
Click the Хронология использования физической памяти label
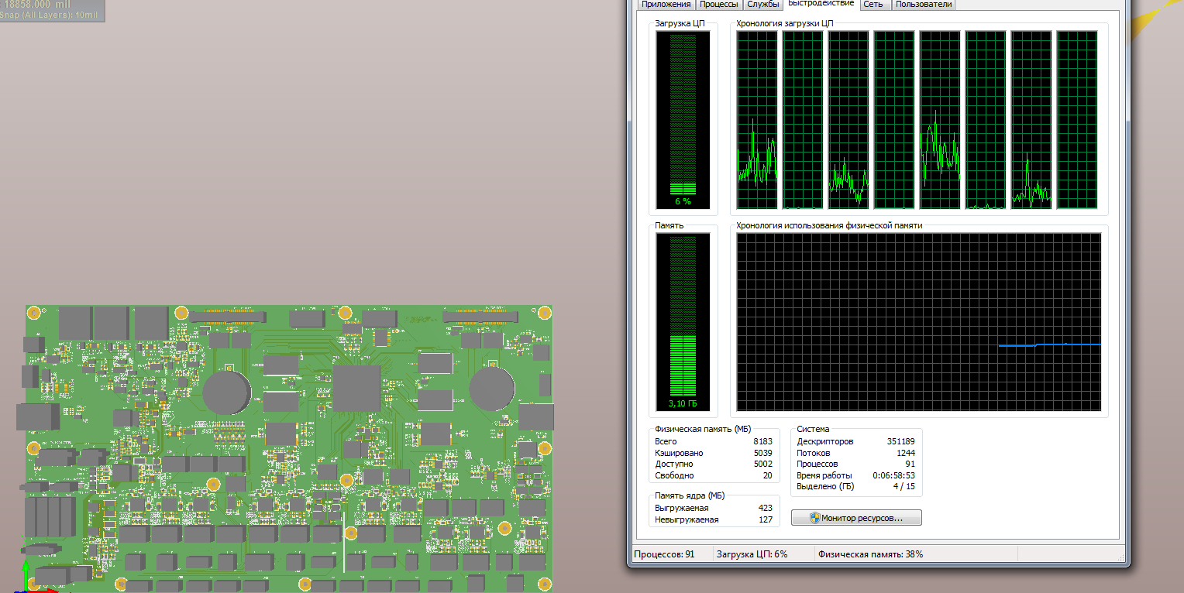pyautogui.click(x=829, y=225)
